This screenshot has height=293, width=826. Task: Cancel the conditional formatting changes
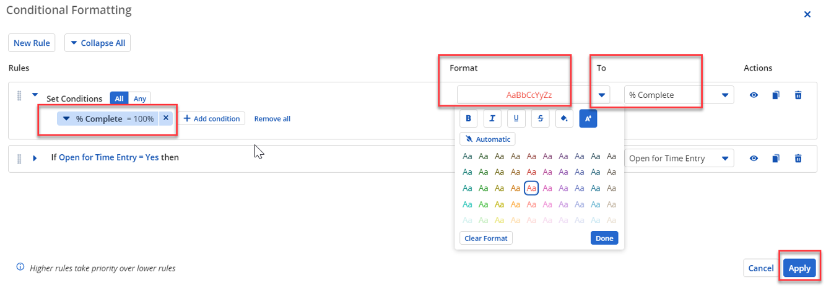point(761,268)
